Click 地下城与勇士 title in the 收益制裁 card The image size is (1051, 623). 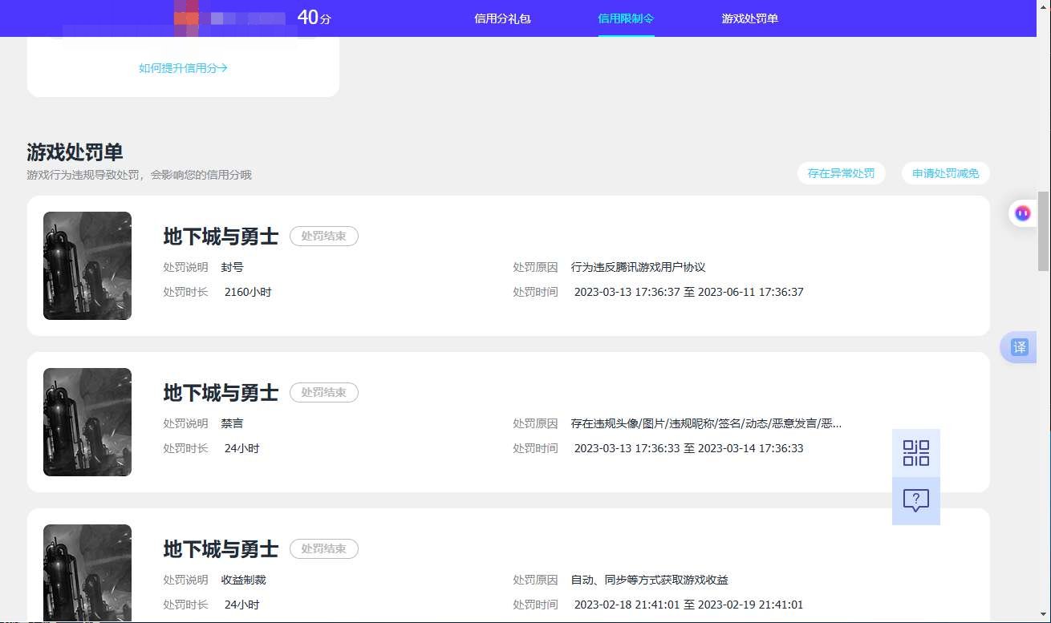tap(221, 549)
